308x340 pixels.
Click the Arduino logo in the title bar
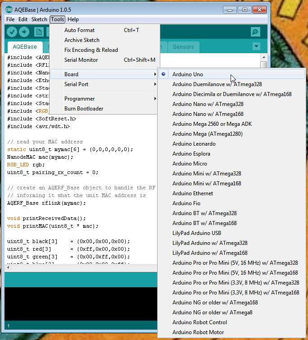pos(9,10)
